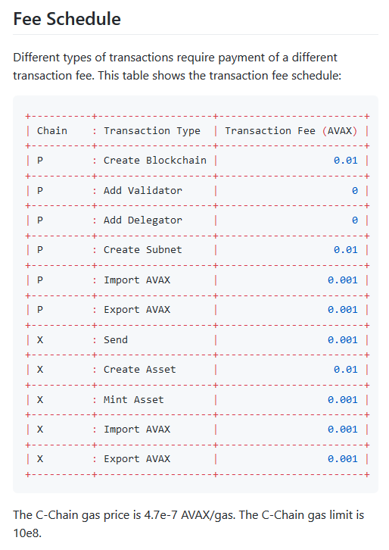Click the 0.001 fee for X chain Export AVAX
Screen dimensions: 389x550
pos(343,459)
